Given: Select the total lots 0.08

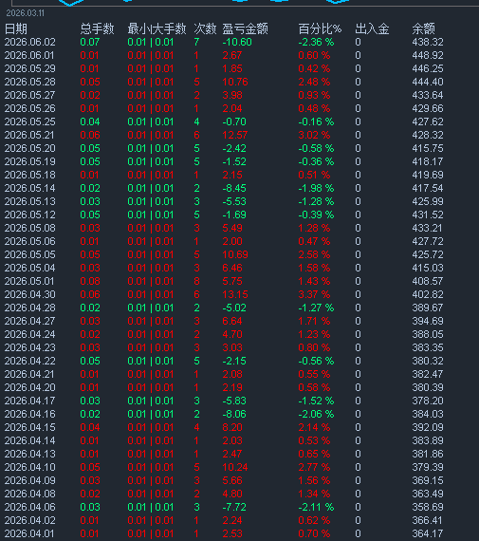Looking at the screenshot, I should pyautogui.click(x=90, y=281).
